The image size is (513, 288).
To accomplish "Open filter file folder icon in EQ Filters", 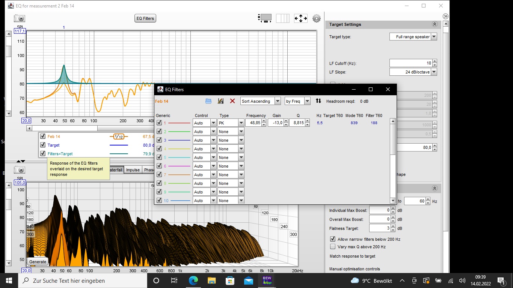I will [x=208, y=101].
